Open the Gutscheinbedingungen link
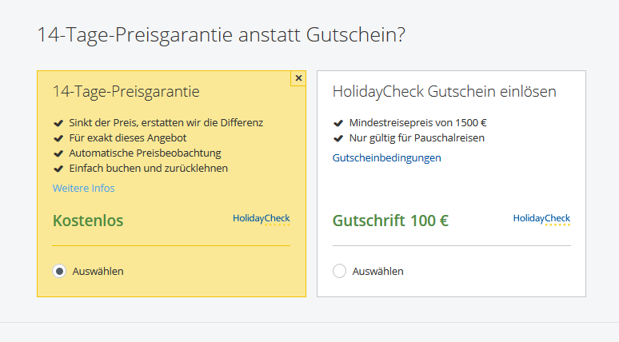This screenshot has width=619, height=342. (387, 157)
